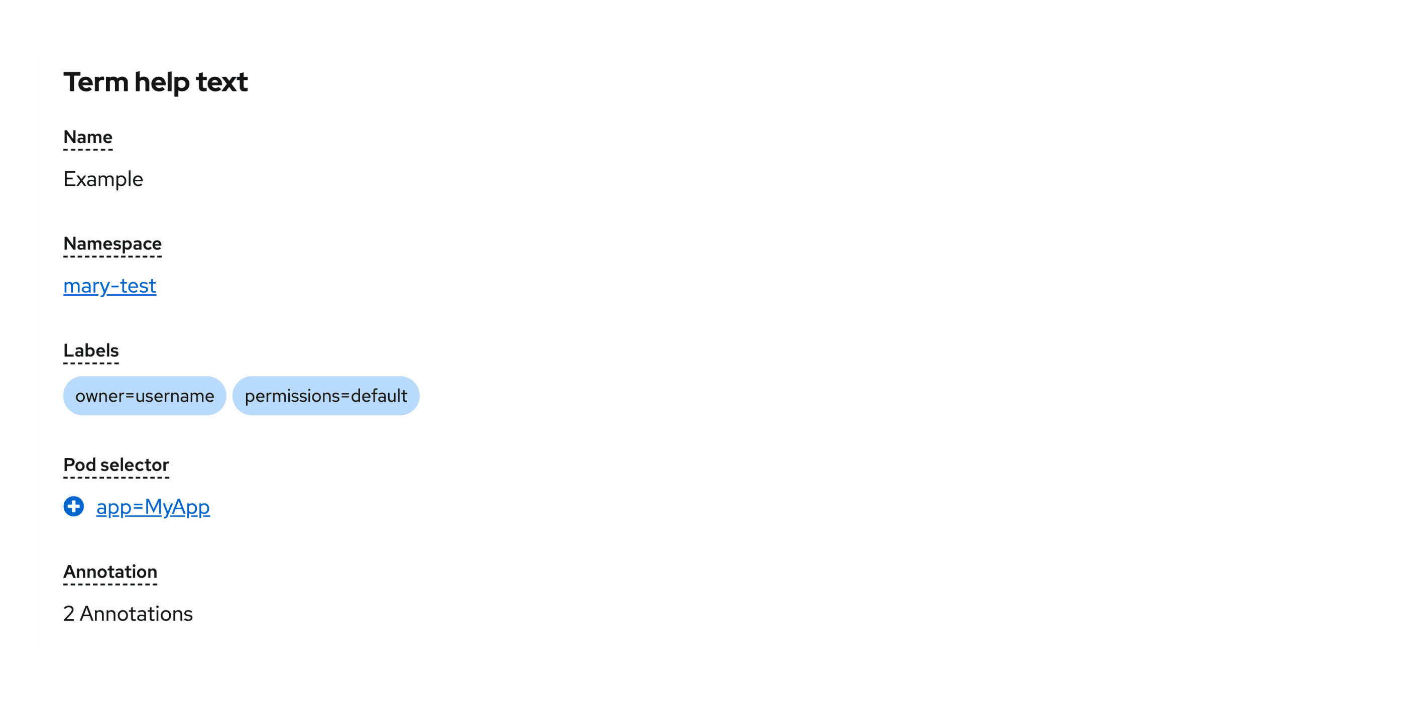Follow the app=MyApp pod selector link
This screenshot has height=703, width=1412.
tap(153, 507)
